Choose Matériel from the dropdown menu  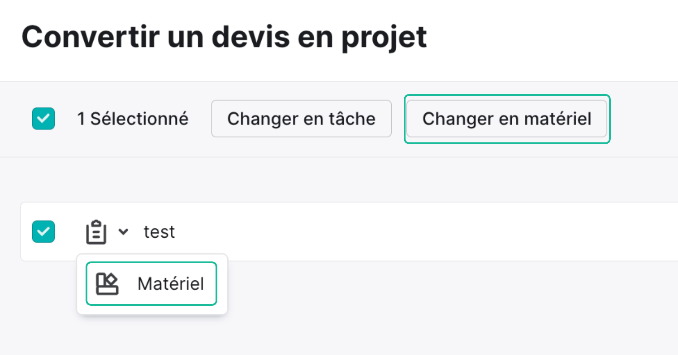[151, 284]
